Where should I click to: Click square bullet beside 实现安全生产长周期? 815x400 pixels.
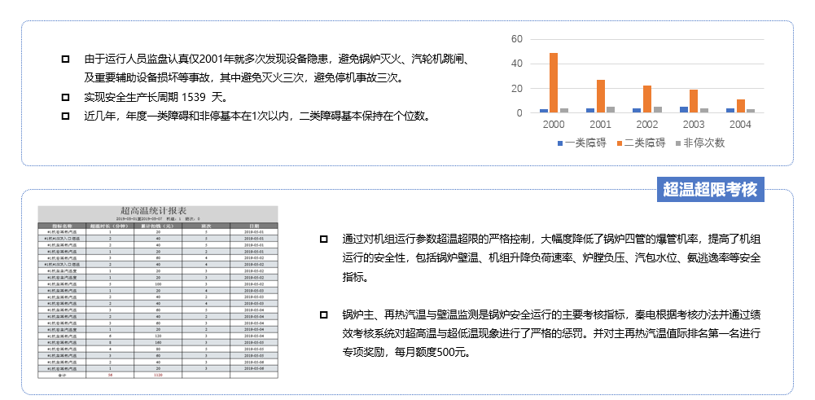tap(65, 97)
